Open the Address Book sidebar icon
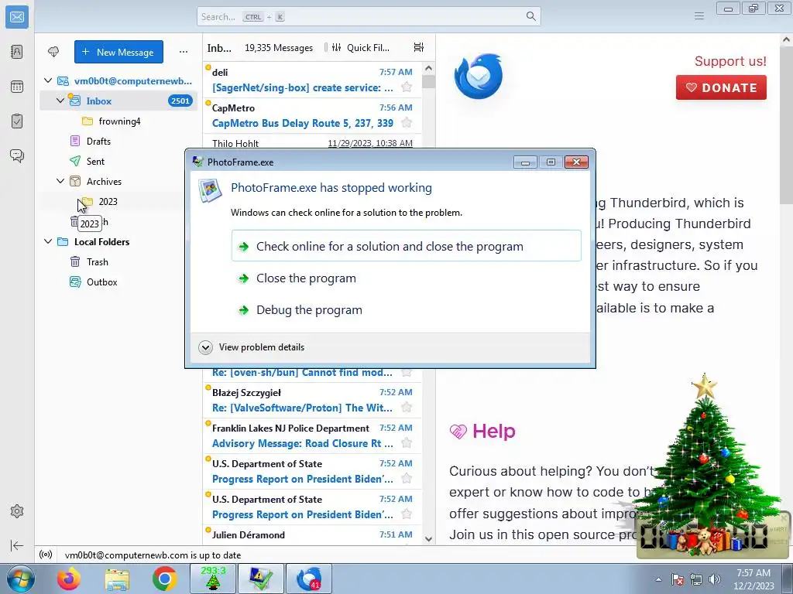 (x=17, y=52)
